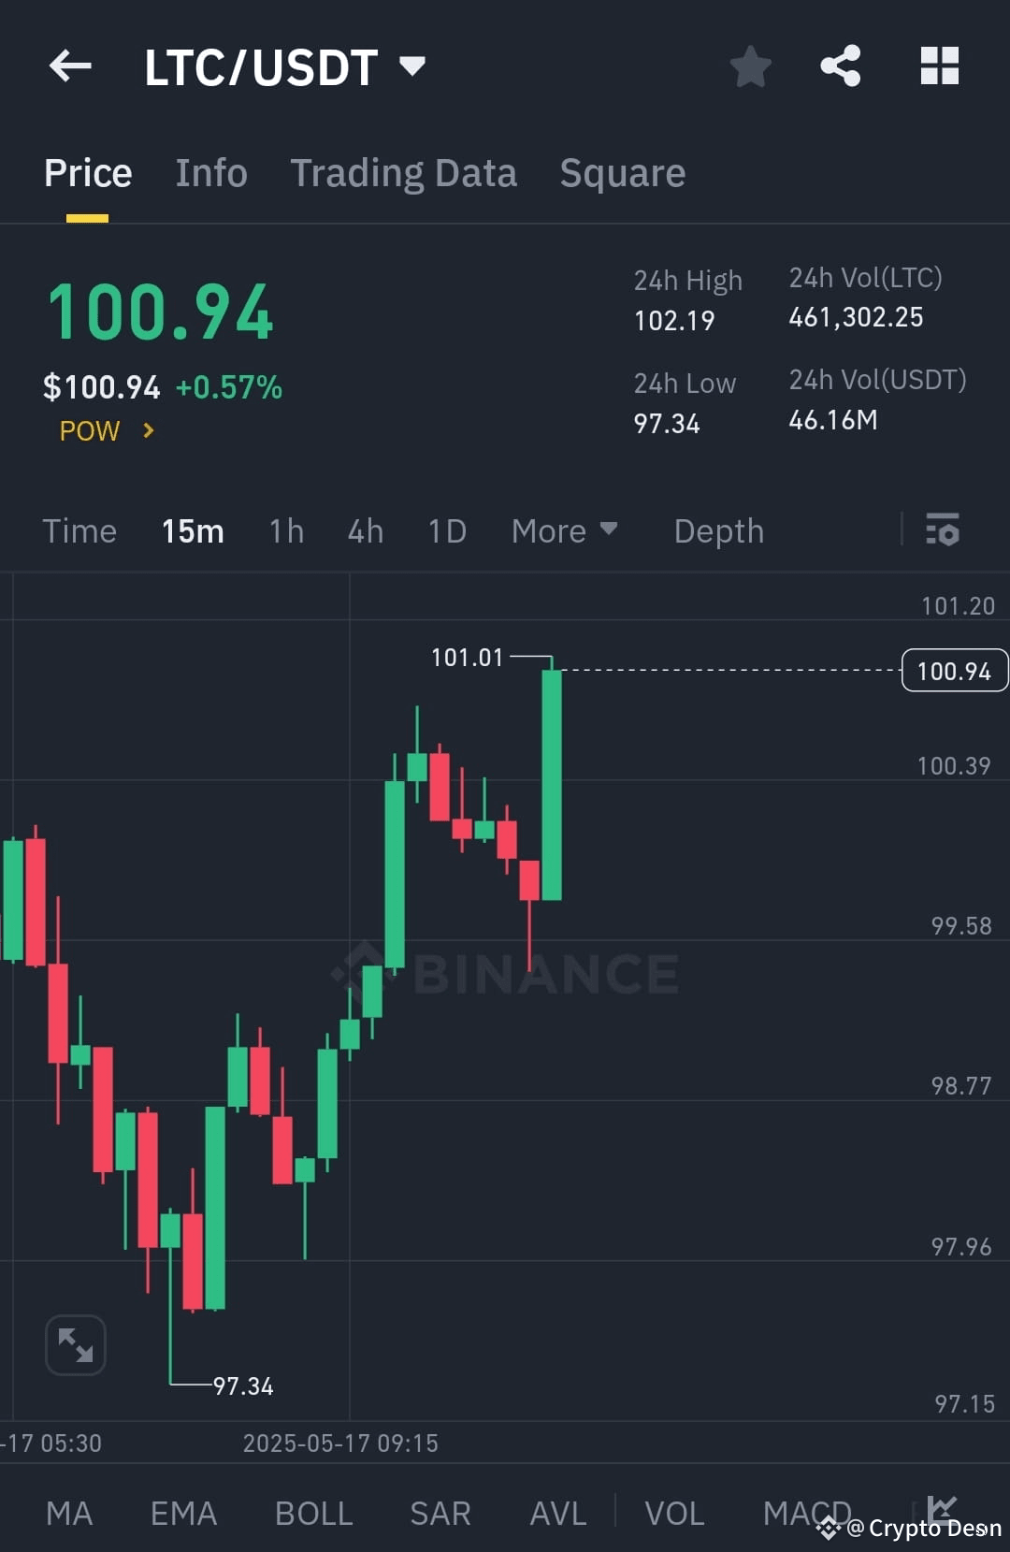Select the MACD indicator slider area
Viewport: 1010px width, 1552px height.
(806, 1513)
